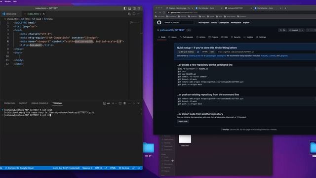This screenshot has width=316, height=178.
Task: Open Explore in GitHub top navigation
Action: 246,23
